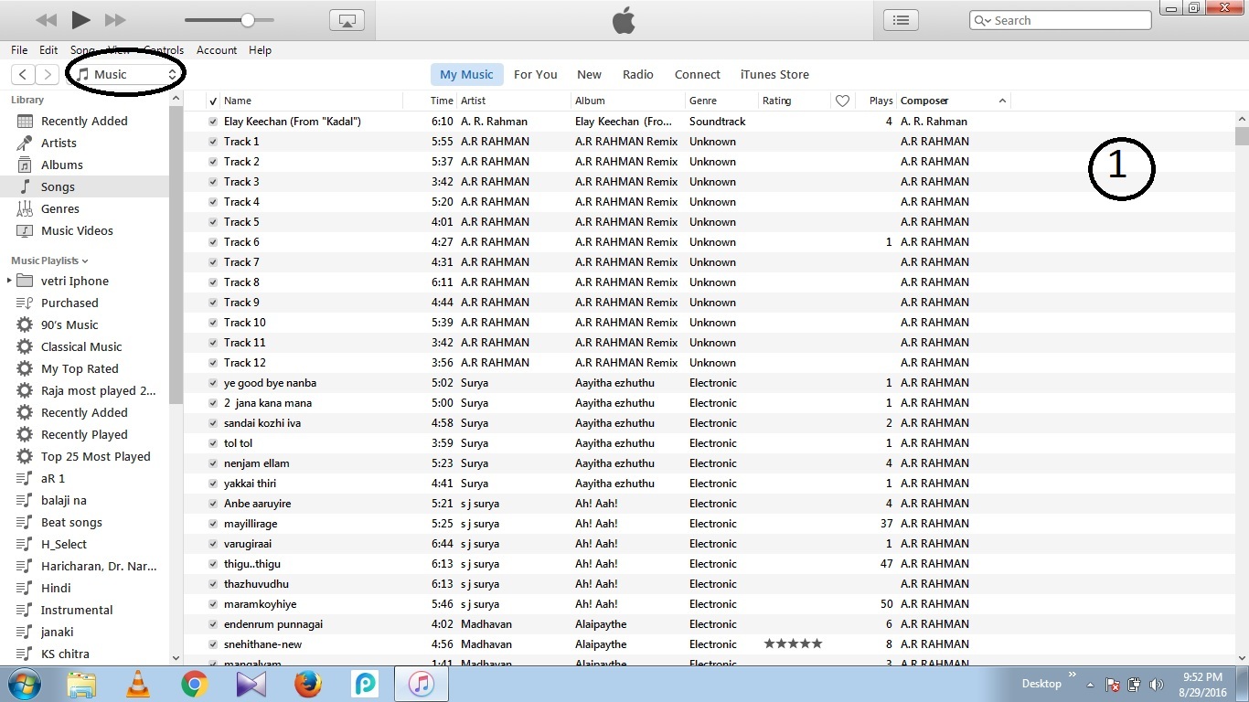
Task: Open the aR 1 playlist
Action: [x=53, y=478]
